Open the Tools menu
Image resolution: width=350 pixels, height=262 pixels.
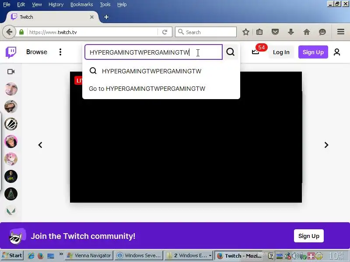[x=105, y=4]
